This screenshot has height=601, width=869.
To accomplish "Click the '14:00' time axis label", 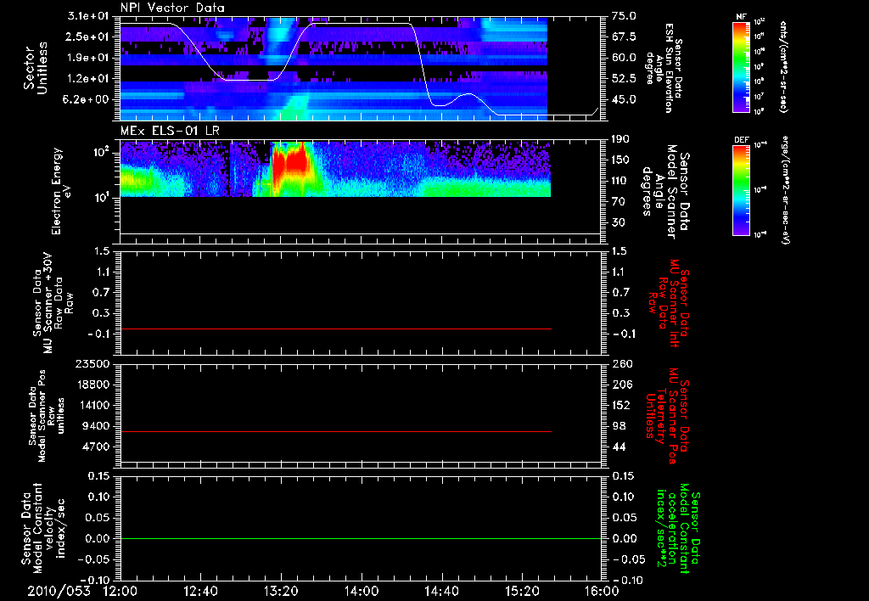I will [361, 591].
